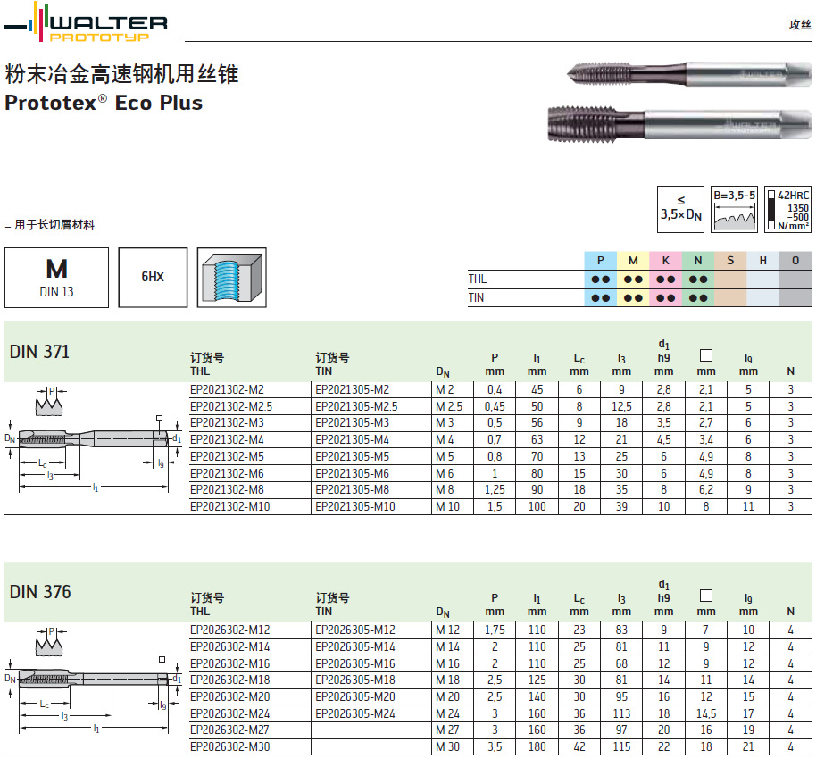This screenshot has width=816, height=759.
Task: Click the blue through-hole thread illustration icon
Action: pyautogui.click(x=231, y=278)
